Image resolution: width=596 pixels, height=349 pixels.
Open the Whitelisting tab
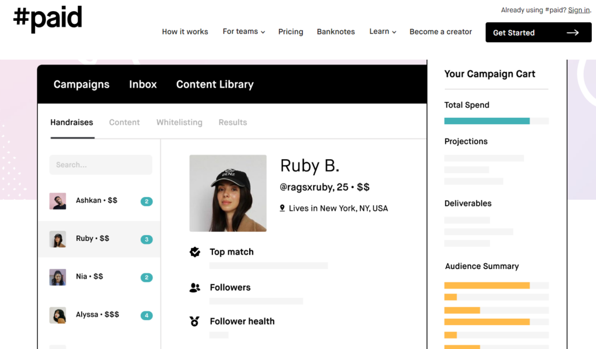[179, 123]
